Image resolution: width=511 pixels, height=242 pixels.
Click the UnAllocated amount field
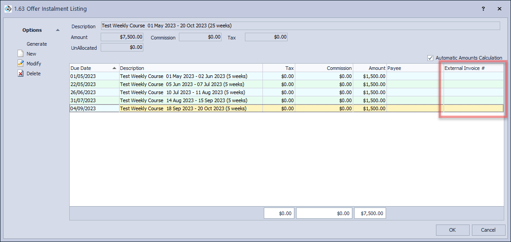tap(122, 47)
